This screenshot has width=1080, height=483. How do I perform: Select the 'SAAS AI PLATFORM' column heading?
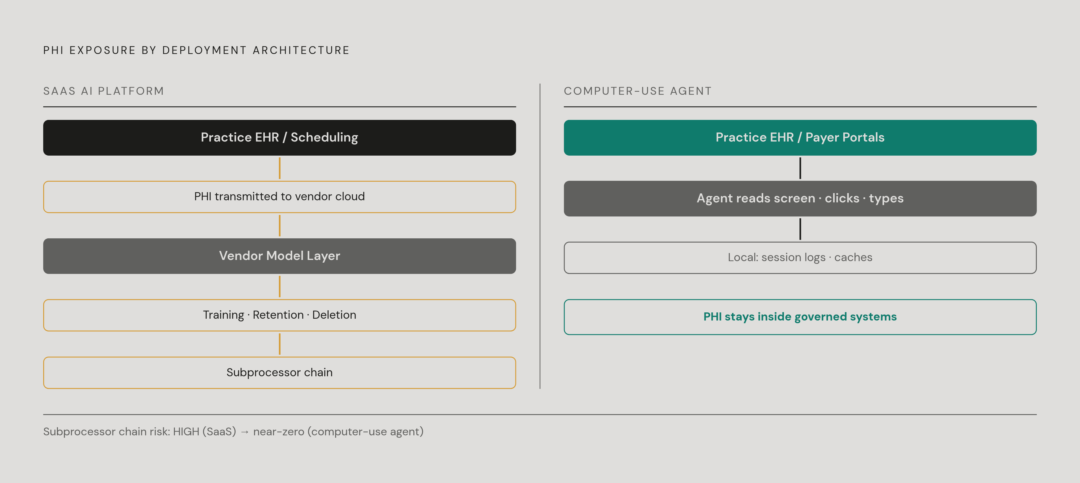tap(103, 91)
